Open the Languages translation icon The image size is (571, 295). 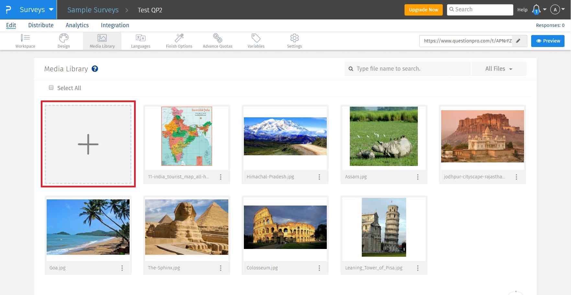141,38
